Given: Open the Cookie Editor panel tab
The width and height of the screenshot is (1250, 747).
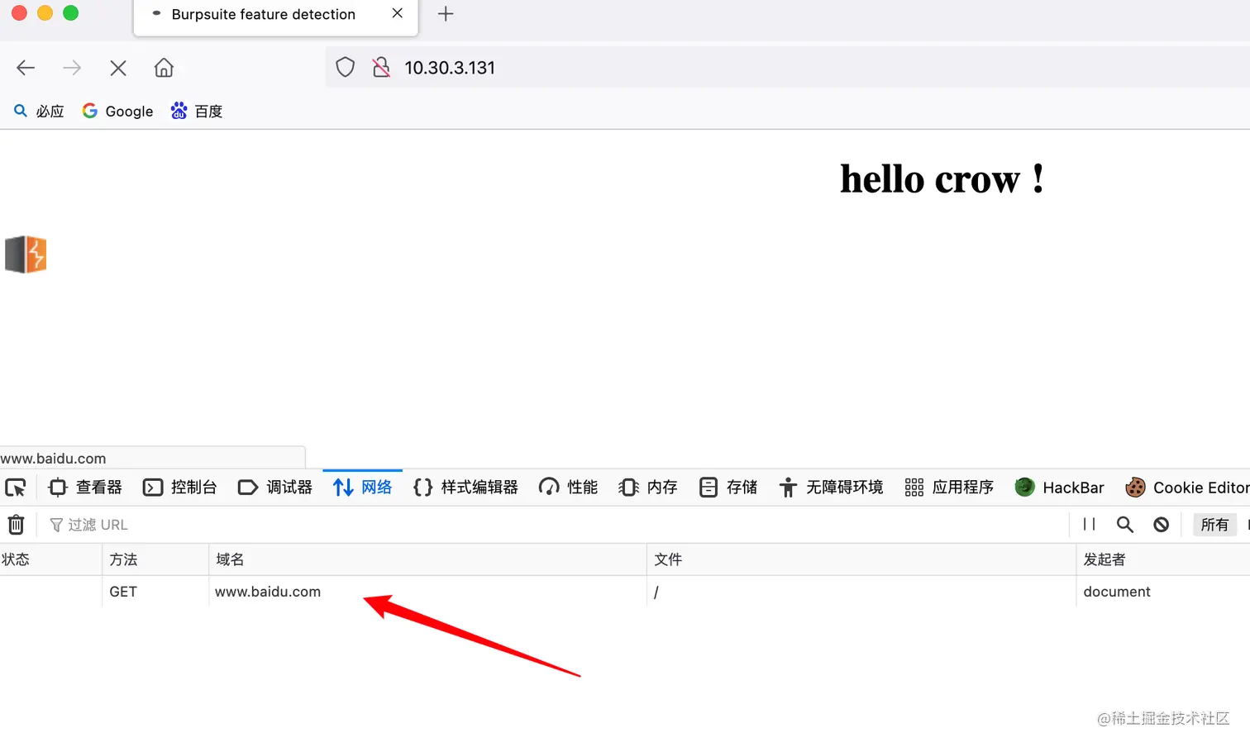Looking at the screenshot, I should coord(1187,488).
